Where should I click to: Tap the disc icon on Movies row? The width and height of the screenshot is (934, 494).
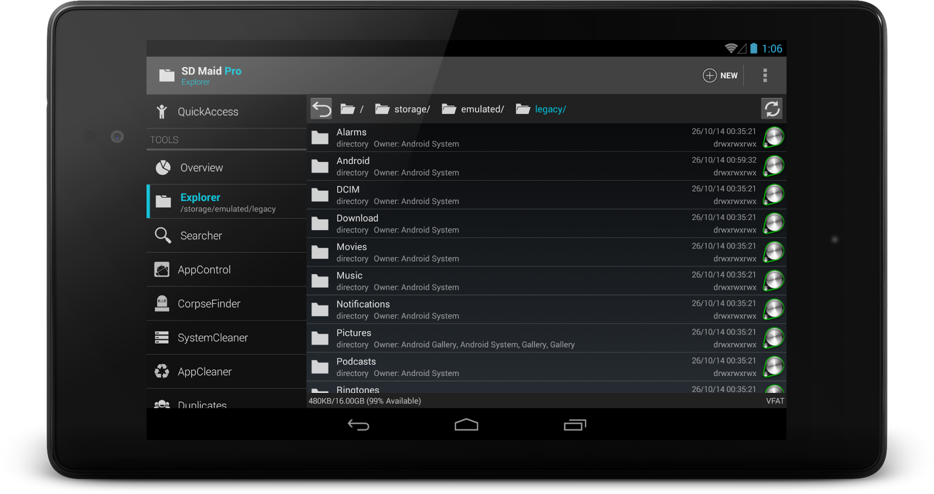coord(774,252)
